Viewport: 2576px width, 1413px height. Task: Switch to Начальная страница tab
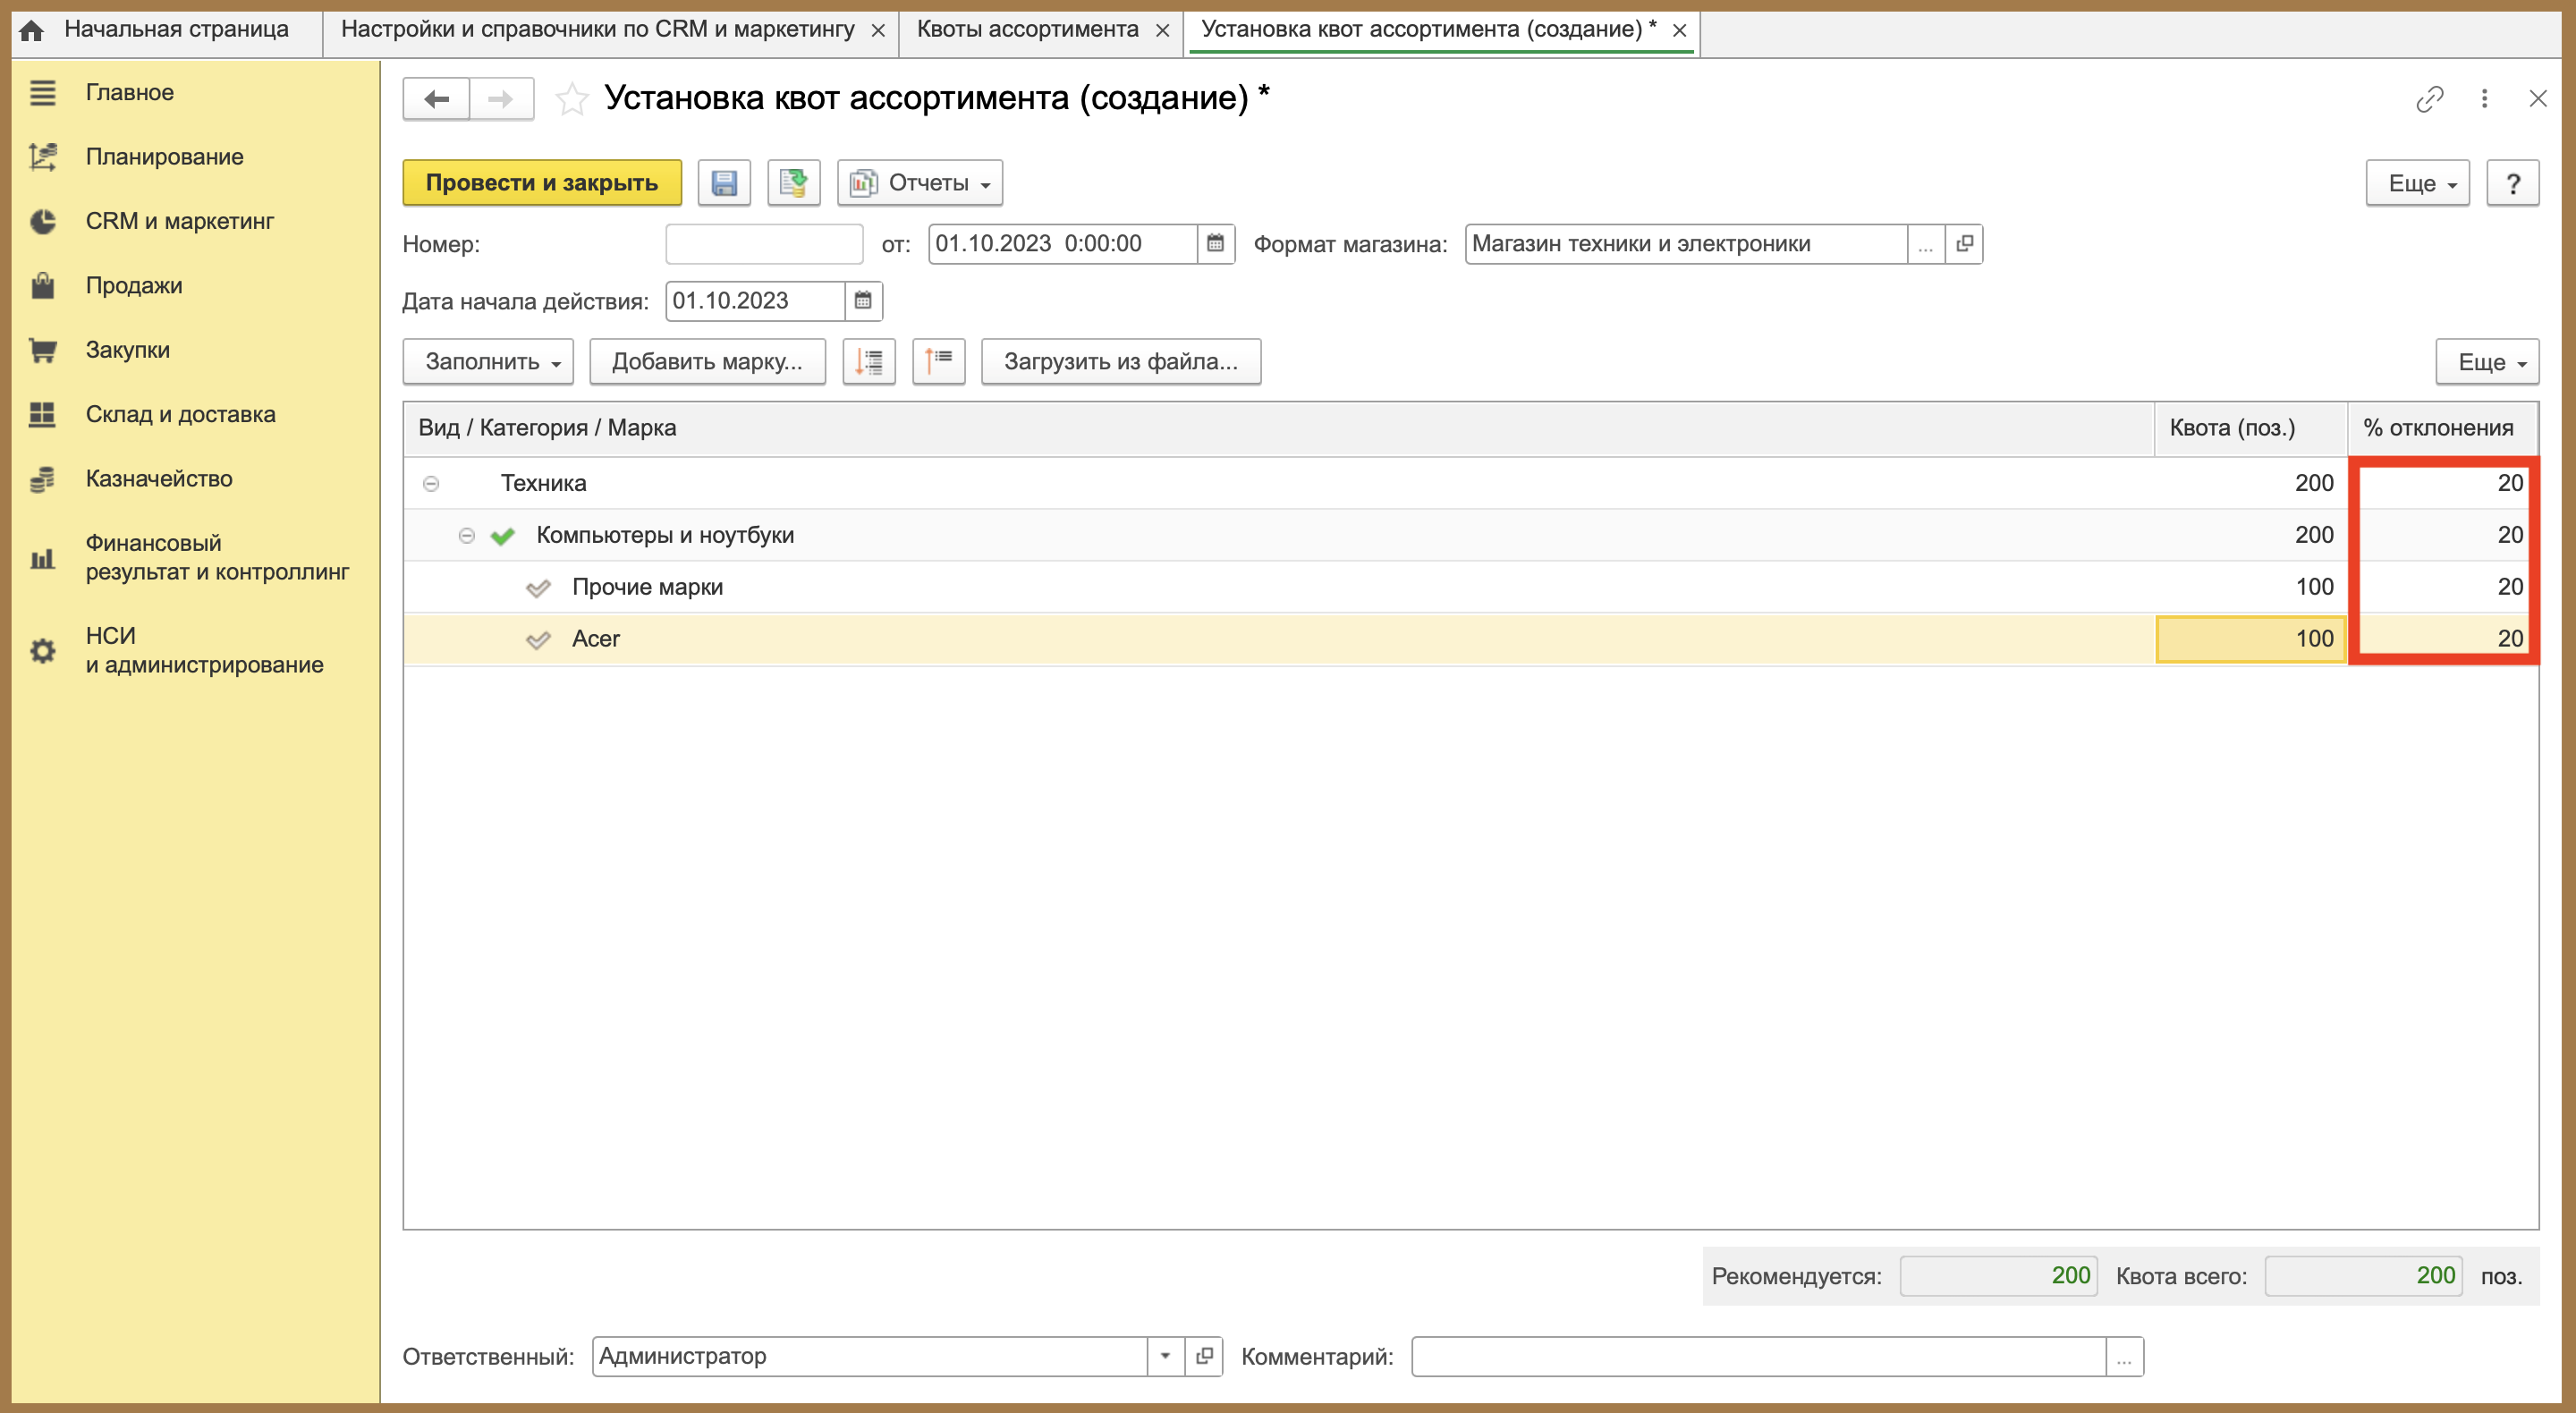(x=176, y=30)
